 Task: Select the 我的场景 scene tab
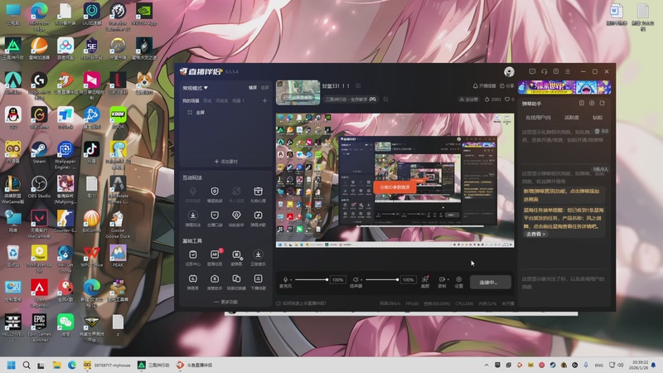[191, 100]
